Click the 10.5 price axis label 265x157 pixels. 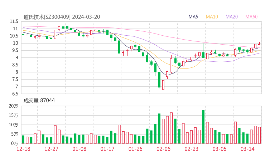[x=14, y=36]
